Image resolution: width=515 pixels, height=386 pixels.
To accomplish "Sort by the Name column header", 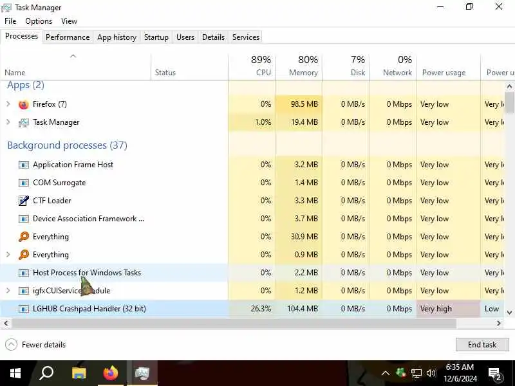I will coord(75,67).
